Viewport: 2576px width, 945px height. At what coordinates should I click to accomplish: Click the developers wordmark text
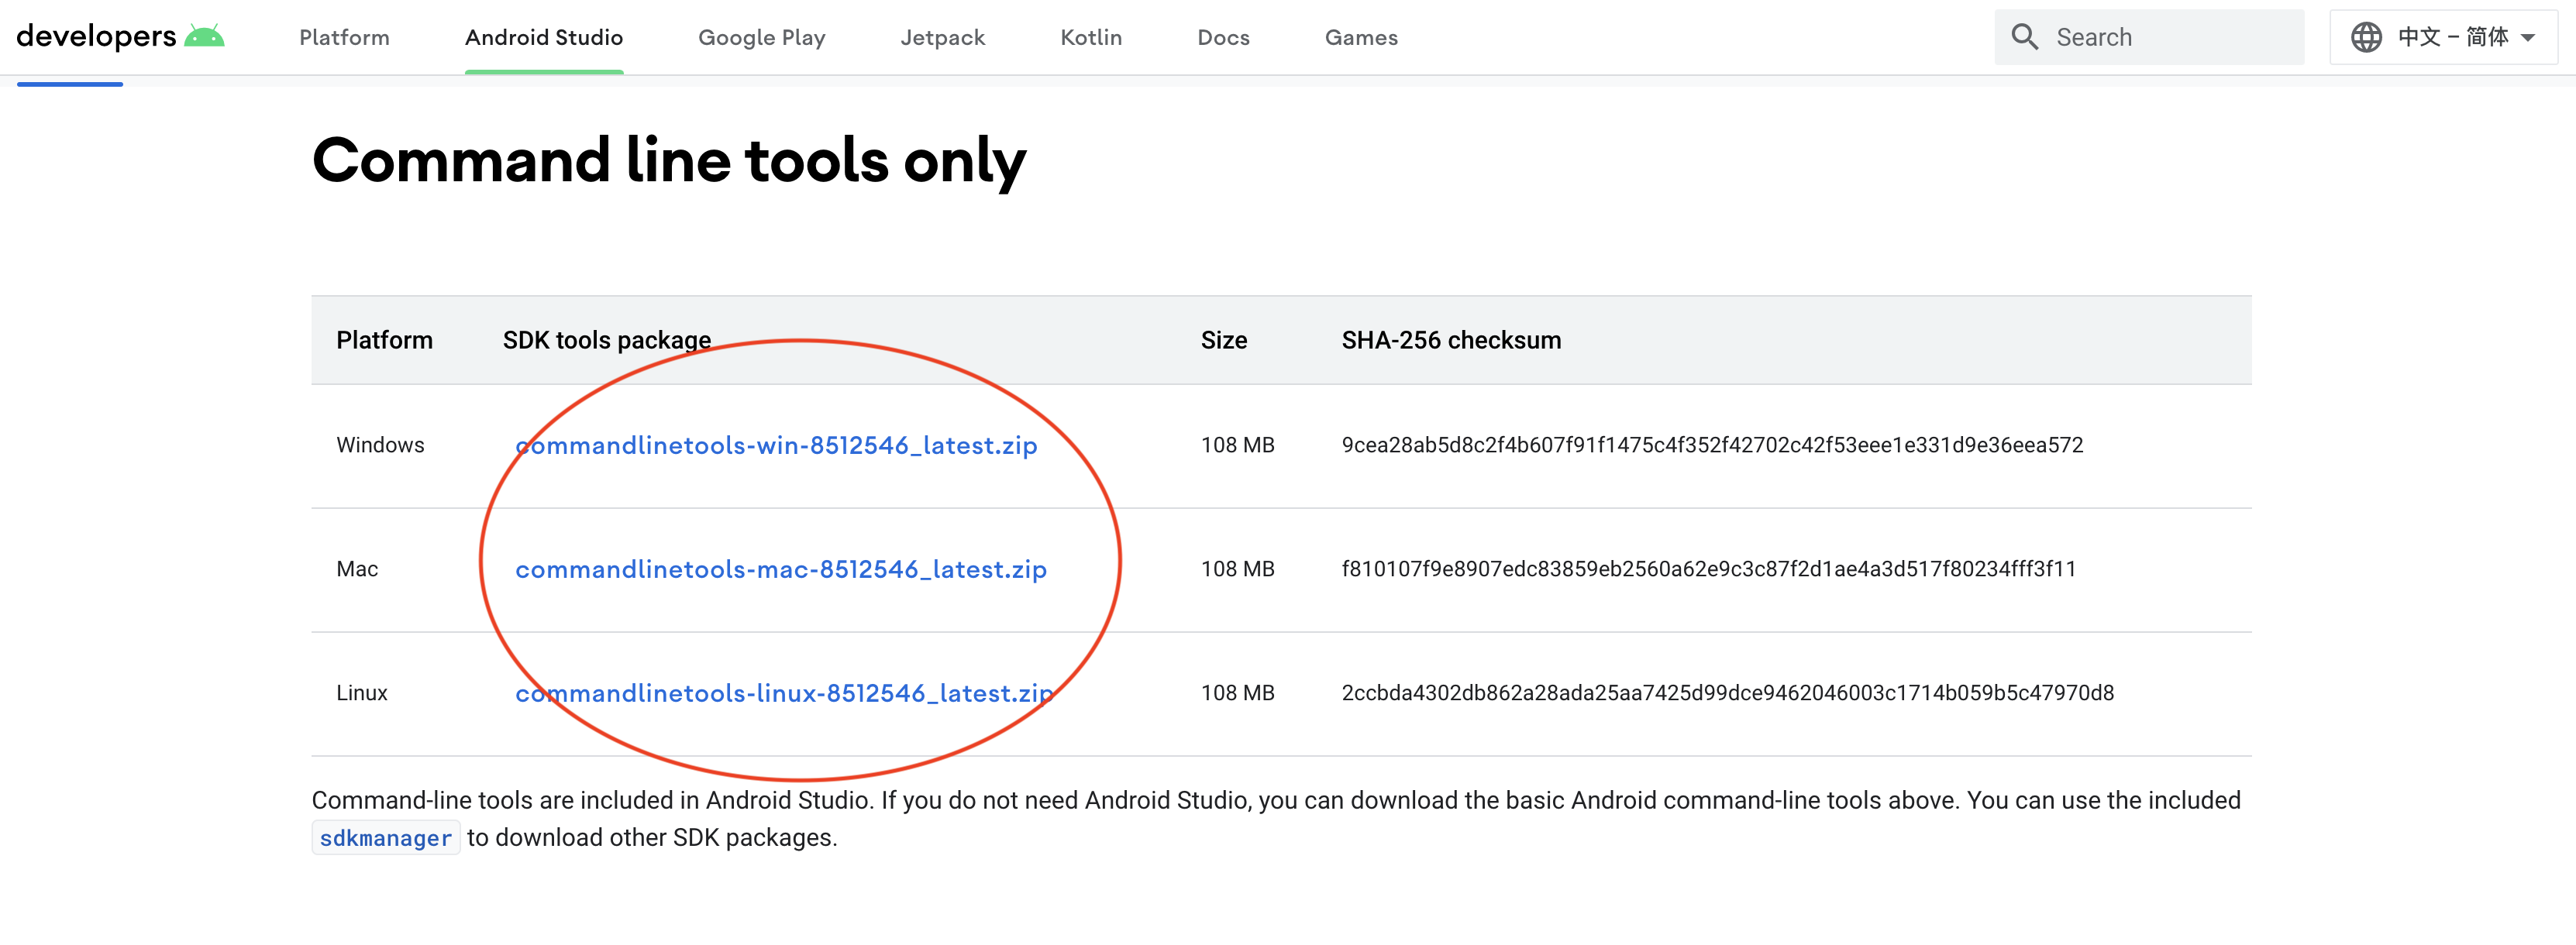pyautogui.click(x=96, y=37)
